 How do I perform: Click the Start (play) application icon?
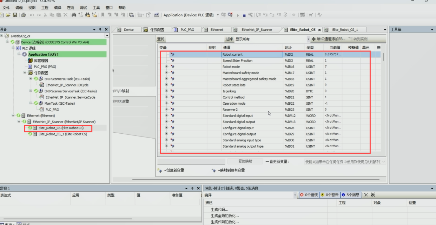coord(238,15)
